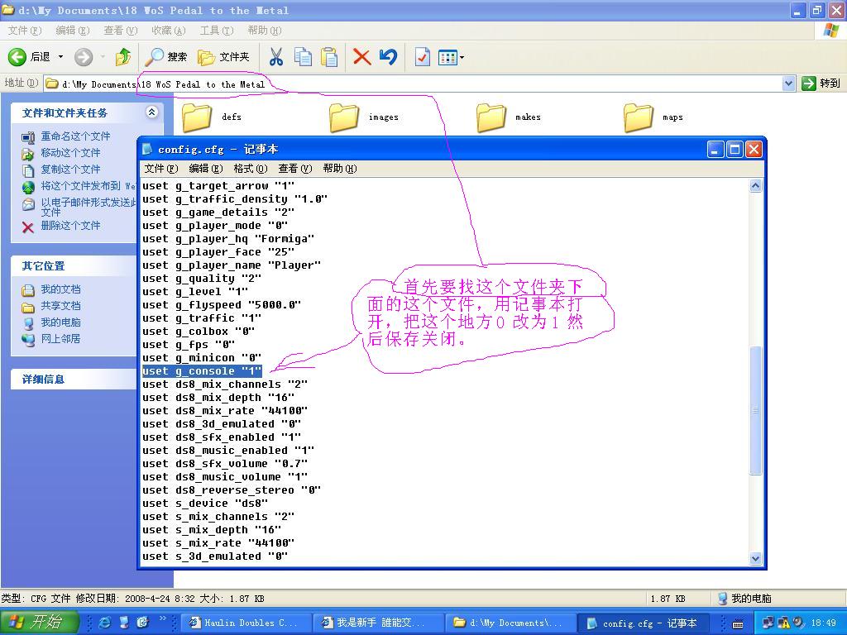
Task: Click the 重命名这个文件 rename link
Action: click(x=75, y=136)
